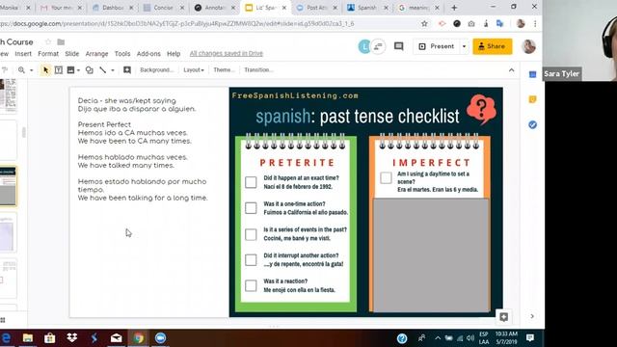The image size is (617, 347).
Task: Expand Present options dropdown arrow
Action: [x=464, y=46]
